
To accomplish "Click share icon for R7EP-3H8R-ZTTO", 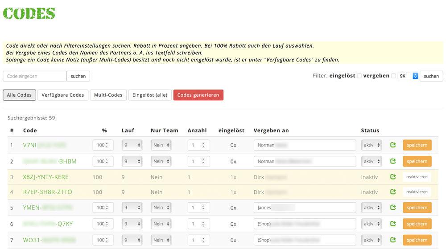I will [393, 192].
